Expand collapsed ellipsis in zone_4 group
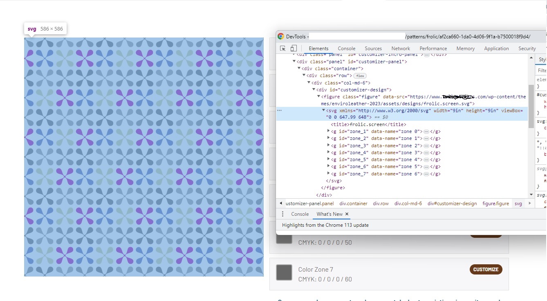The height and width of the screenshot is (301, 547). click(426, 153)
